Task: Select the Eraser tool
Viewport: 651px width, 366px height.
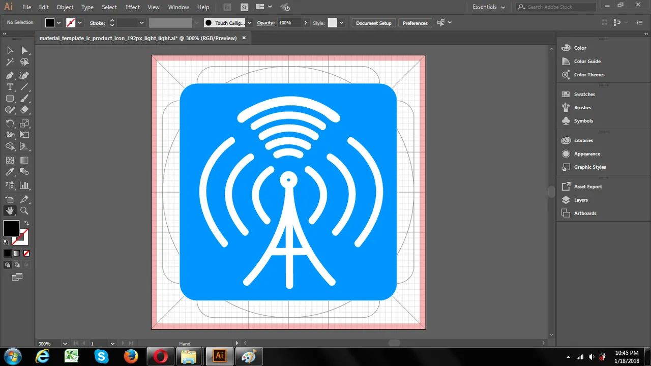Action: coord(24,110)
